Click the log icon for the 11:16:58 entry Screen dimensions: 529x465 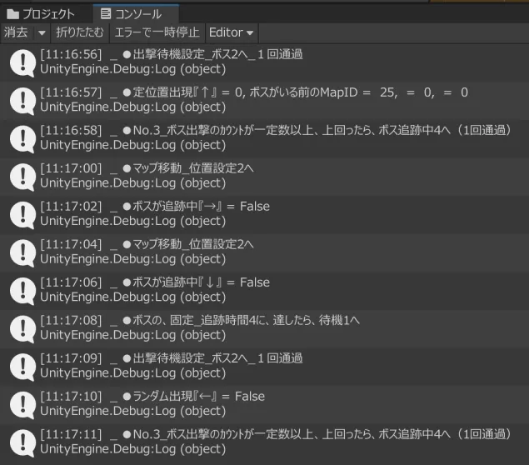pyautogui.click(x=22, y=138)
